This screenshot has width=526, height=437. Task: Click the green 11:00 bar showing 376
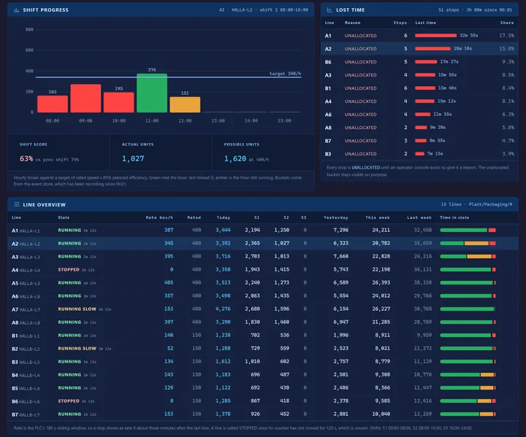pyautogui.click(x=152, y=93)
